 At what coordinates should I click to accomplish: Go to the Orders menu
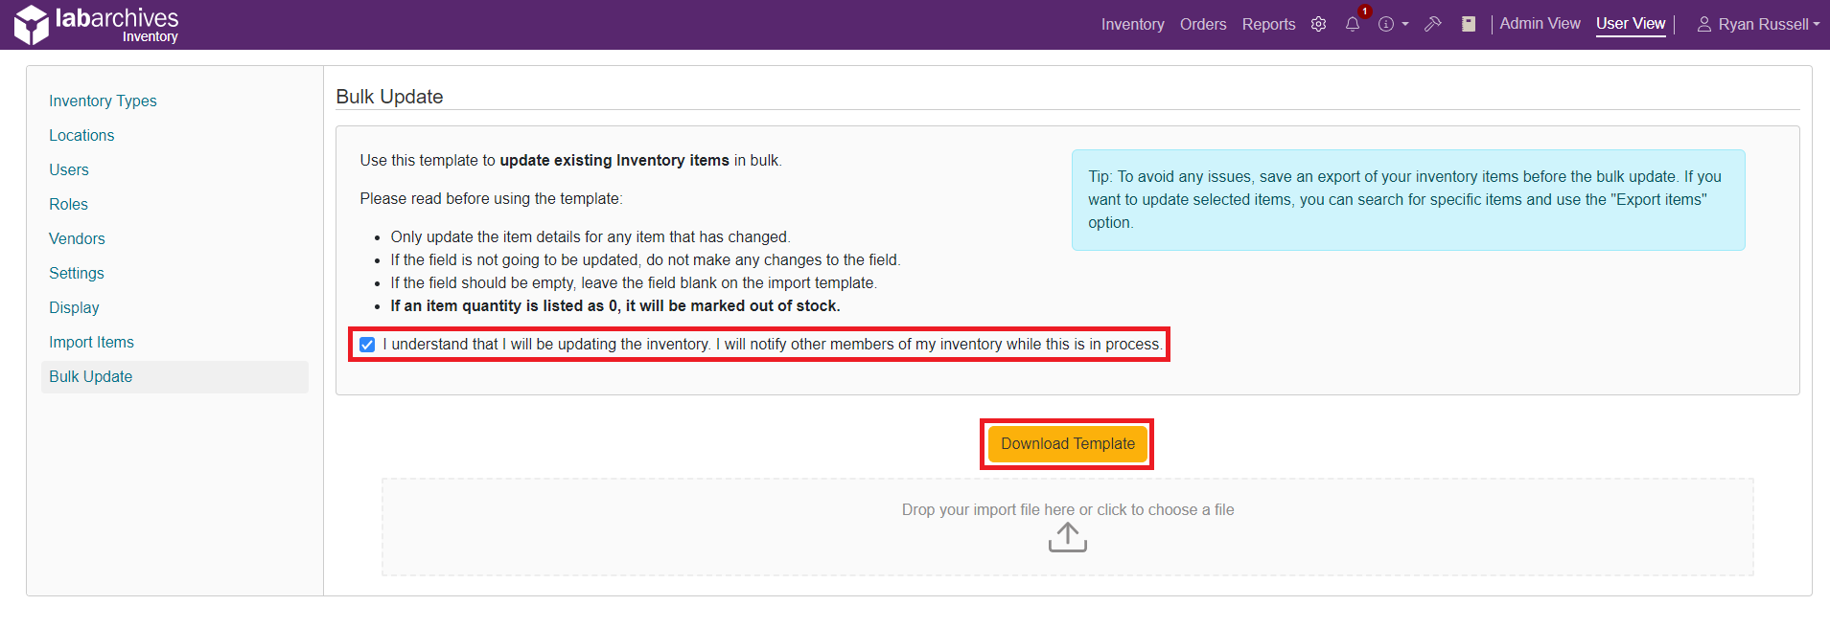click(1203, 24)
